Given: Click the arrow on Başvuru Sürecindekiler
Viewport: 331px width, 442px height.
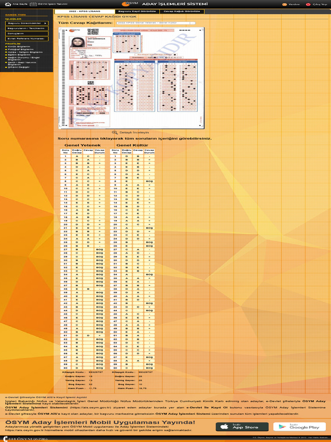Looking at the screenshot, I should pos(45,23).
